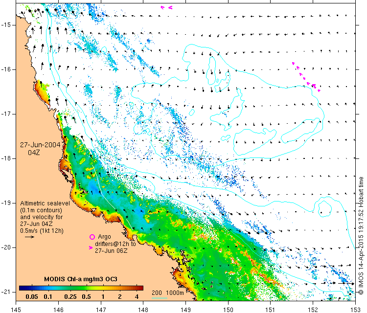Select the dark red end of Chl-a colorbar

point(141,288)
